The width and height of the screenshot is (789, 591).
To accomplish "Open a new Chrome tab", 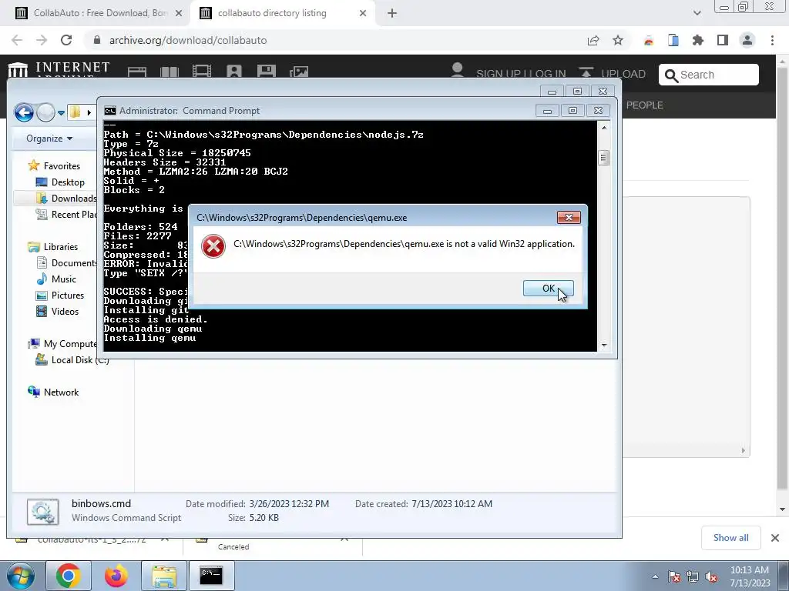I will pyautogui.click(x=392, y=13).
